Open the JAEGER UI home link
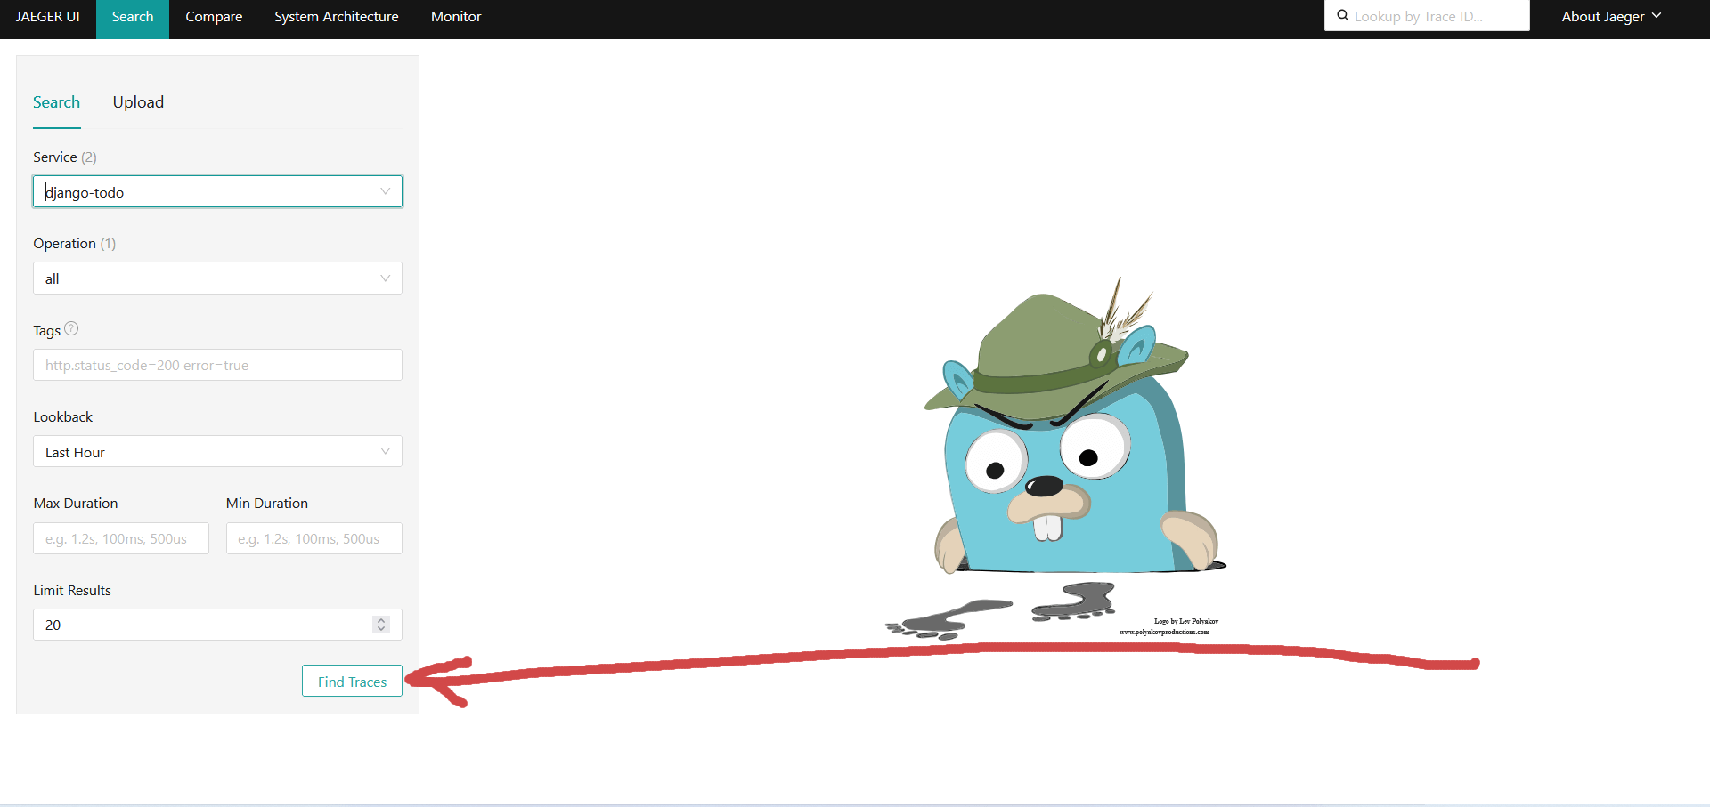Screen dimensions: 1710x807 click(48, 17)
